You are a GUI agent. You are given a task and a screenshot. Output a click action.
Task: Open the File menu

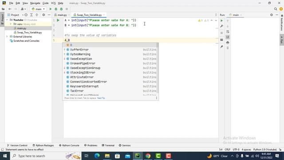11,3
